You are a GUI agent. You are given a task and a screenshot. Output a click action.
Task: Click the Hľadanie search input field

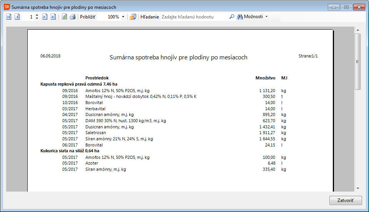click(194, 17)
